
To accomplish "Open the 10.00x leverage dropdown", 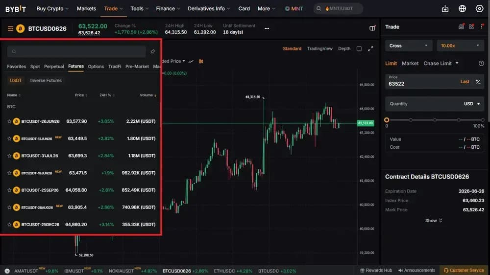I will tap(460, 46).
